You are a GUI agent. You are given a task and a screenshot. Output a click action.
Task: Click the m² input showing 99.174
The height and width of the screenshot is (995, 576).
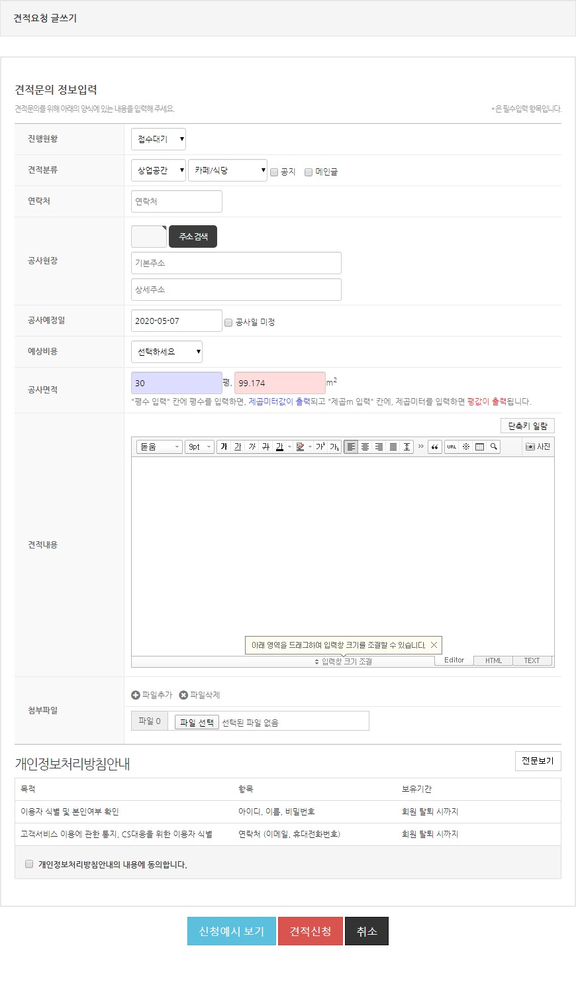[280, 383]
